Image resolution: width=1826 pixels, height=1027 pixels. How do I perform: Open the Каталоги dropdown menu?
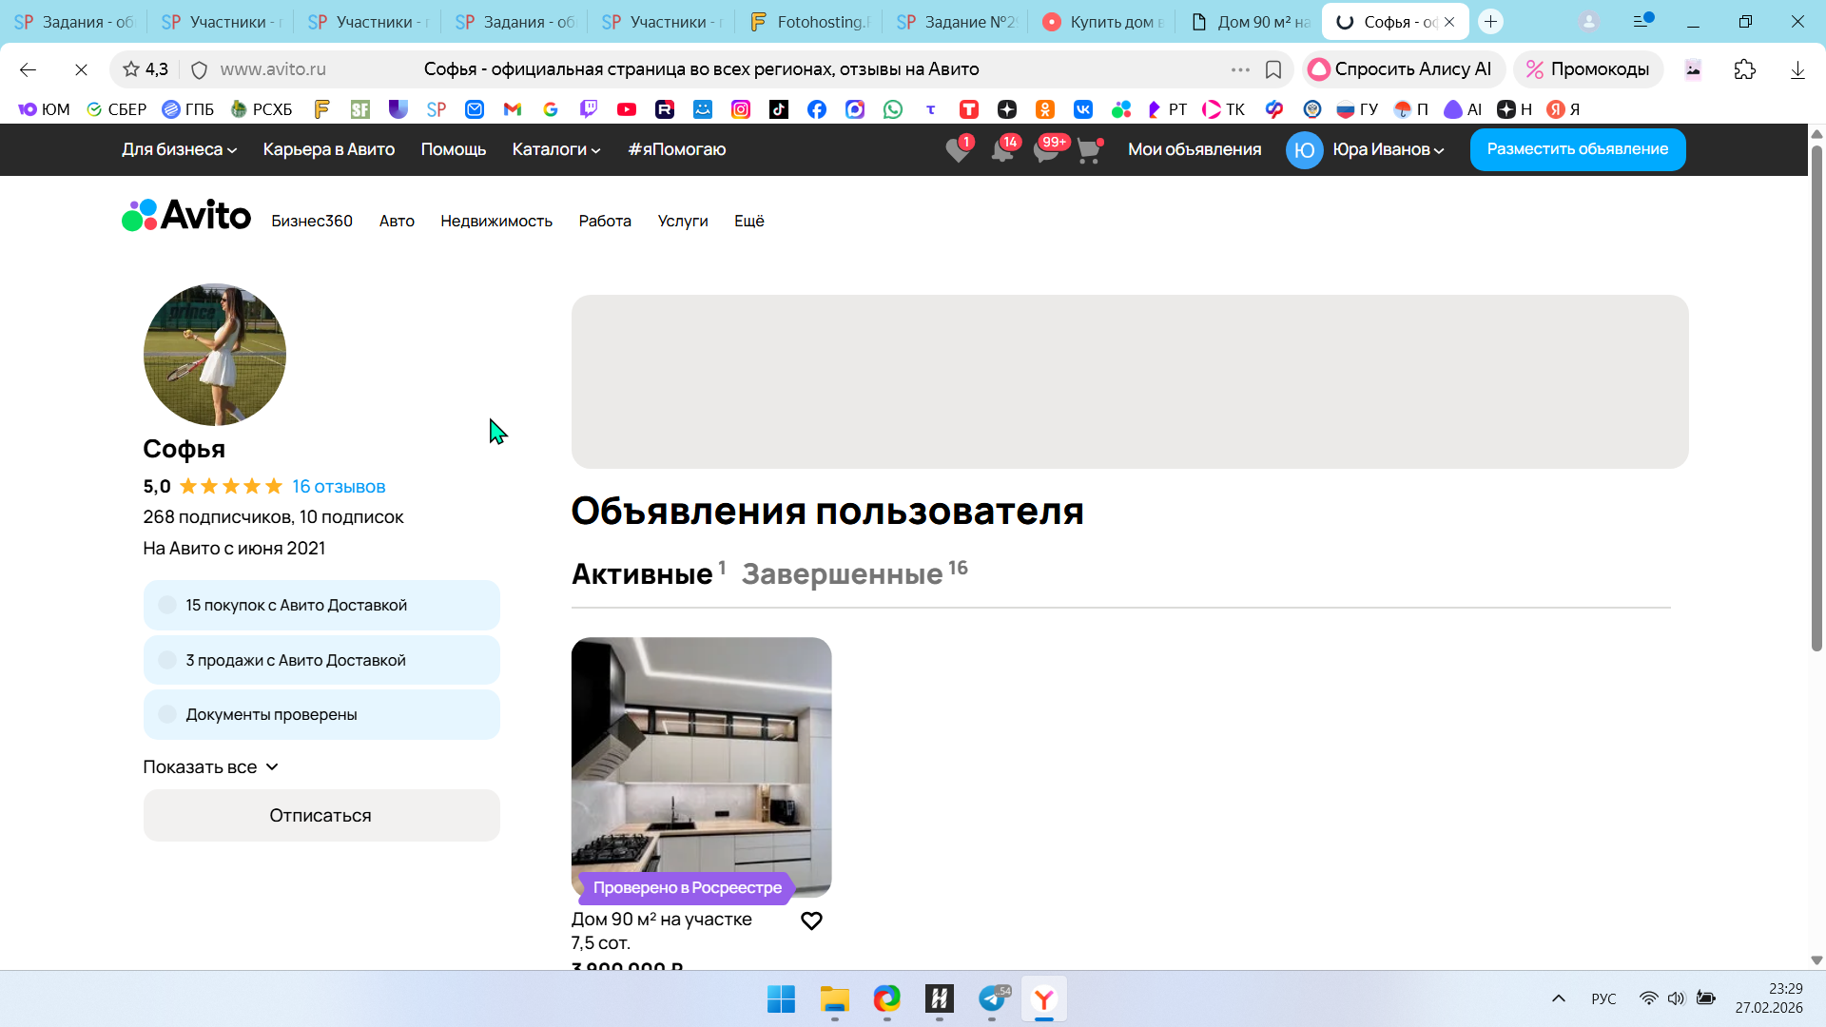(556, 149)
